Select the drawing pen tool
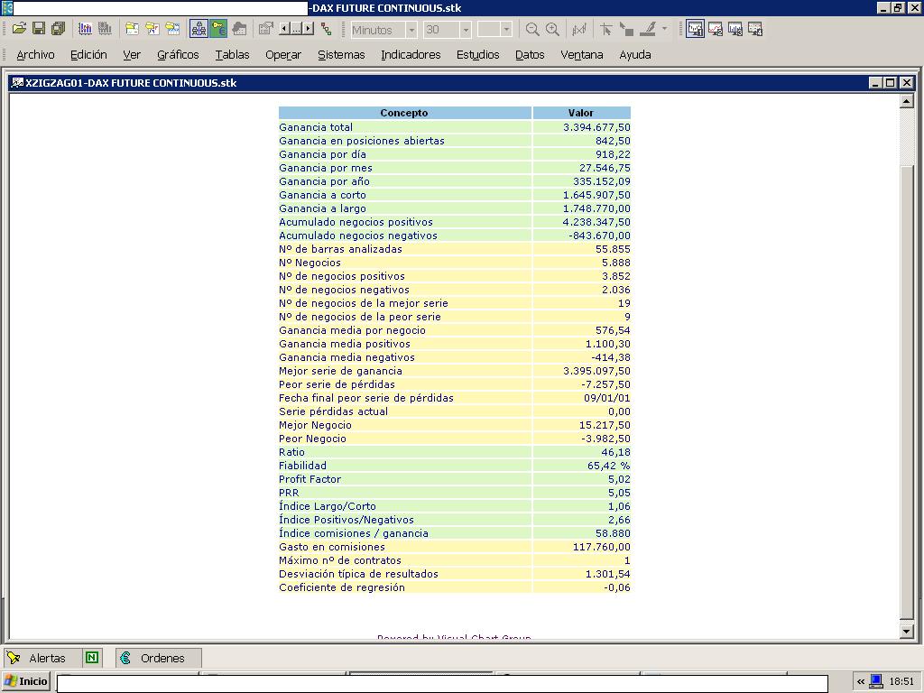924x693 pixels. [648, 29]
